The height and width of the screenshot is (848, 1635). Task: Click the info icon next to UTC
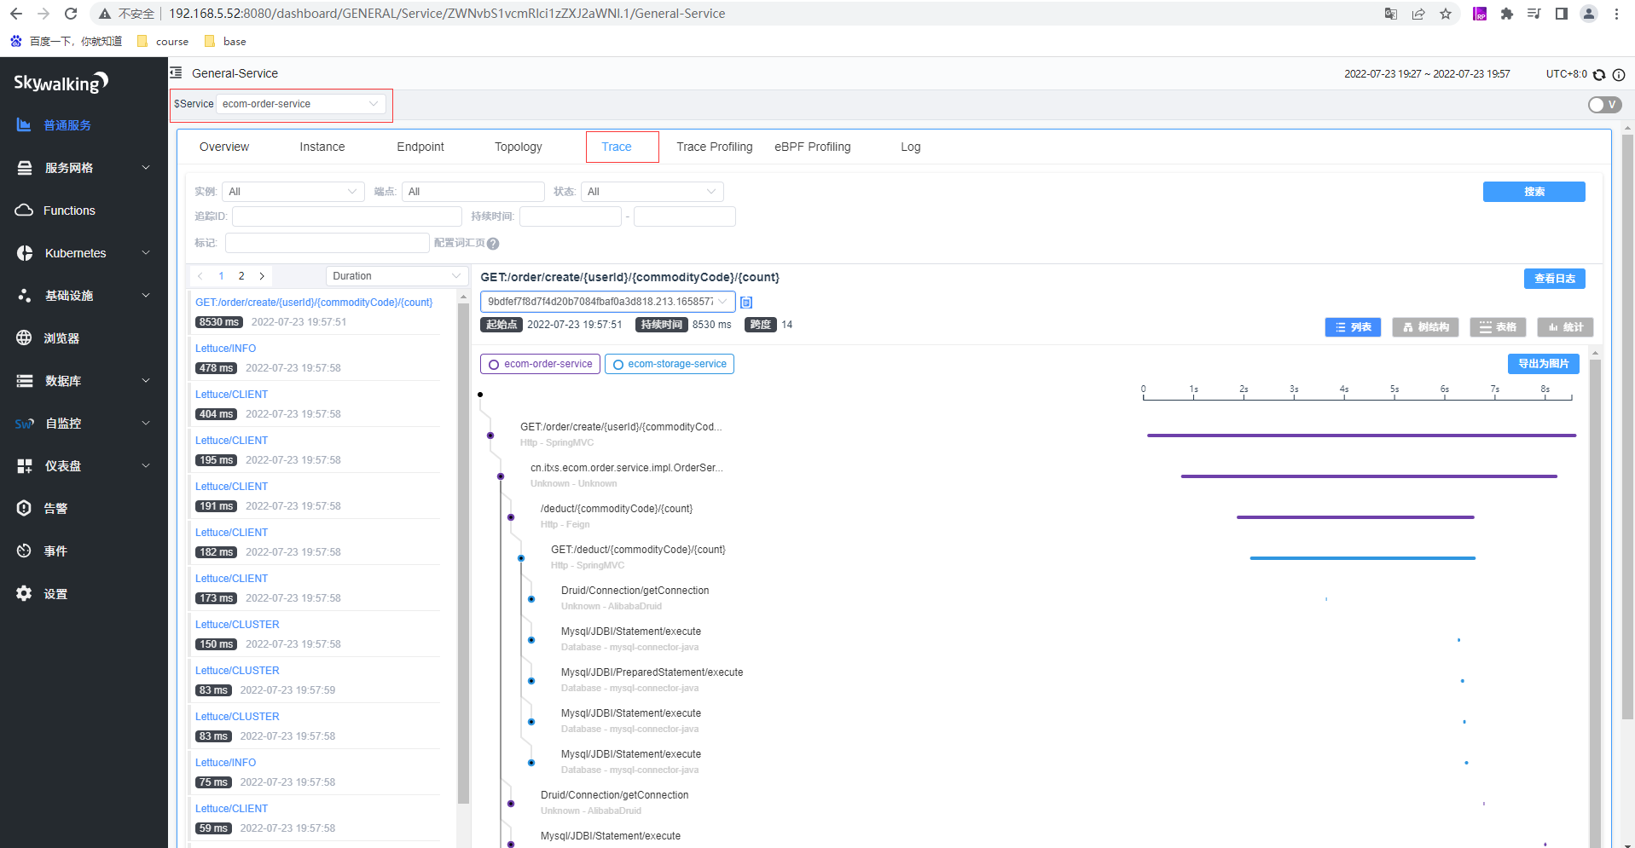click(x=1619, y=75)
